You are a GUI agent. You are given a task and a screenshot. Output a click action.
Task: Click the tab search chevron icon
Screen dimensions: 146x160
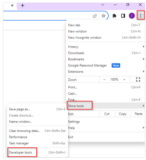point(102,5)
